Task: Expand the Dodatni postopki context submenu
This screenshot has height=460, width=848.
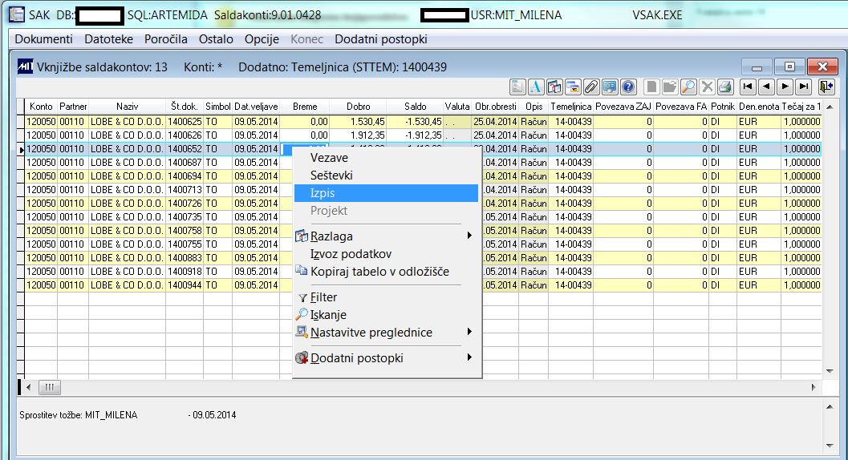Action: (386, 358)
